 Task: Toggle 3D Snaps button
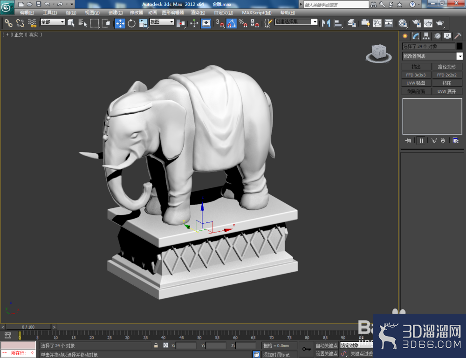[219, 23]
